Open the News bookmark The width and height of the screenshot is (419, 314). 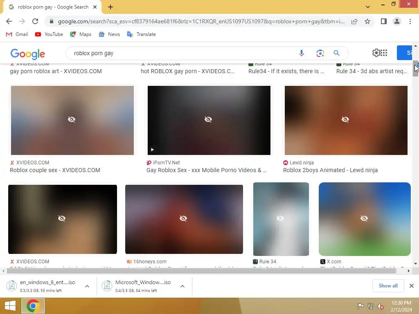tap(109, 34)
